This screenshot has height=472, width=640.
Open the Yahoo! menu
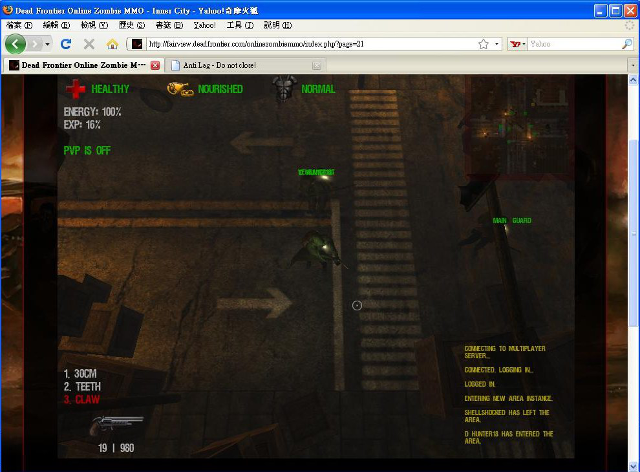coord(204,25)
